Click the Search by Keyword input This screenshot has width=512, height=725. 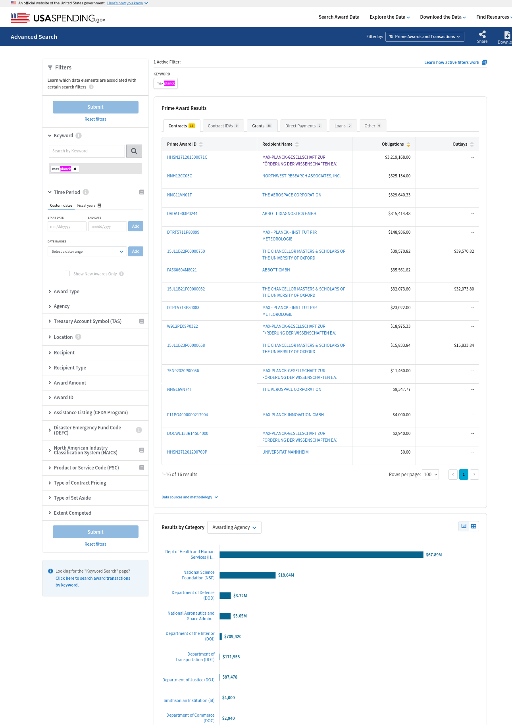[87, 151]
